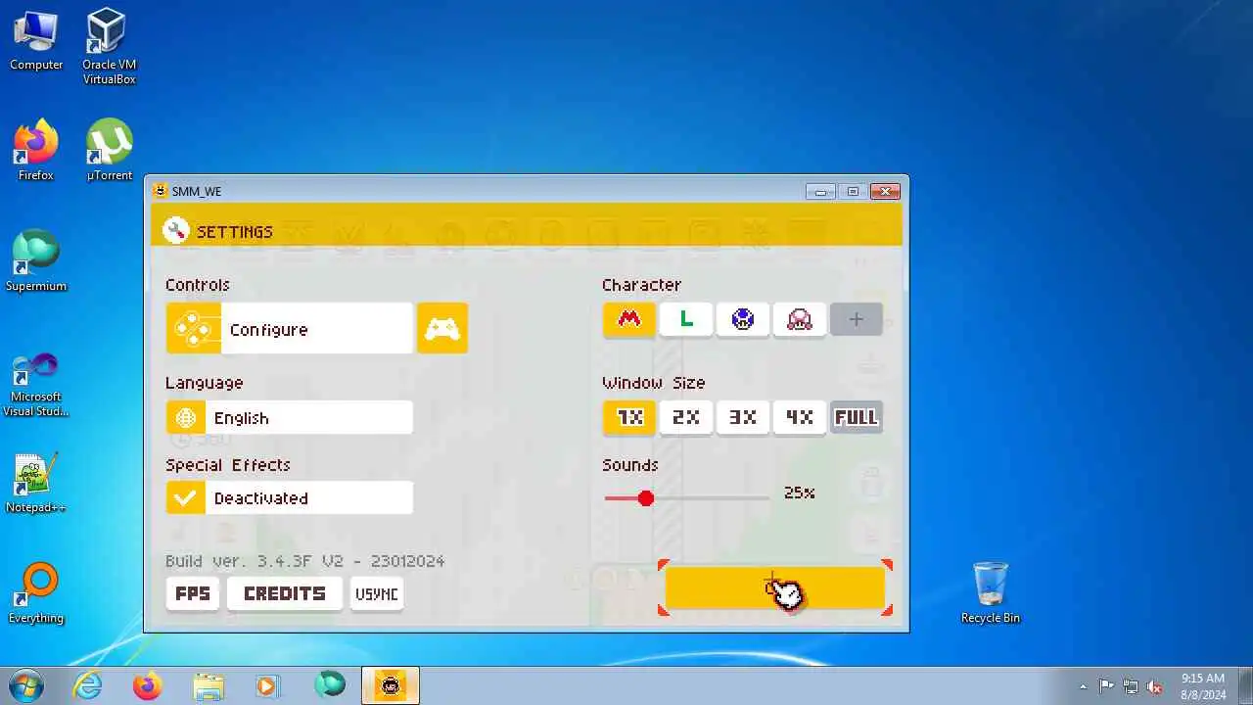1253x705 pixels.
Task: Choose the pink Toadette character
Action: point(799,319)
